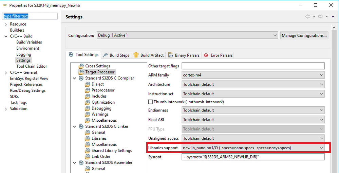Select Build Variables in the left tree
The width and height of the screenshot is (339, 173).
point(29,42)
